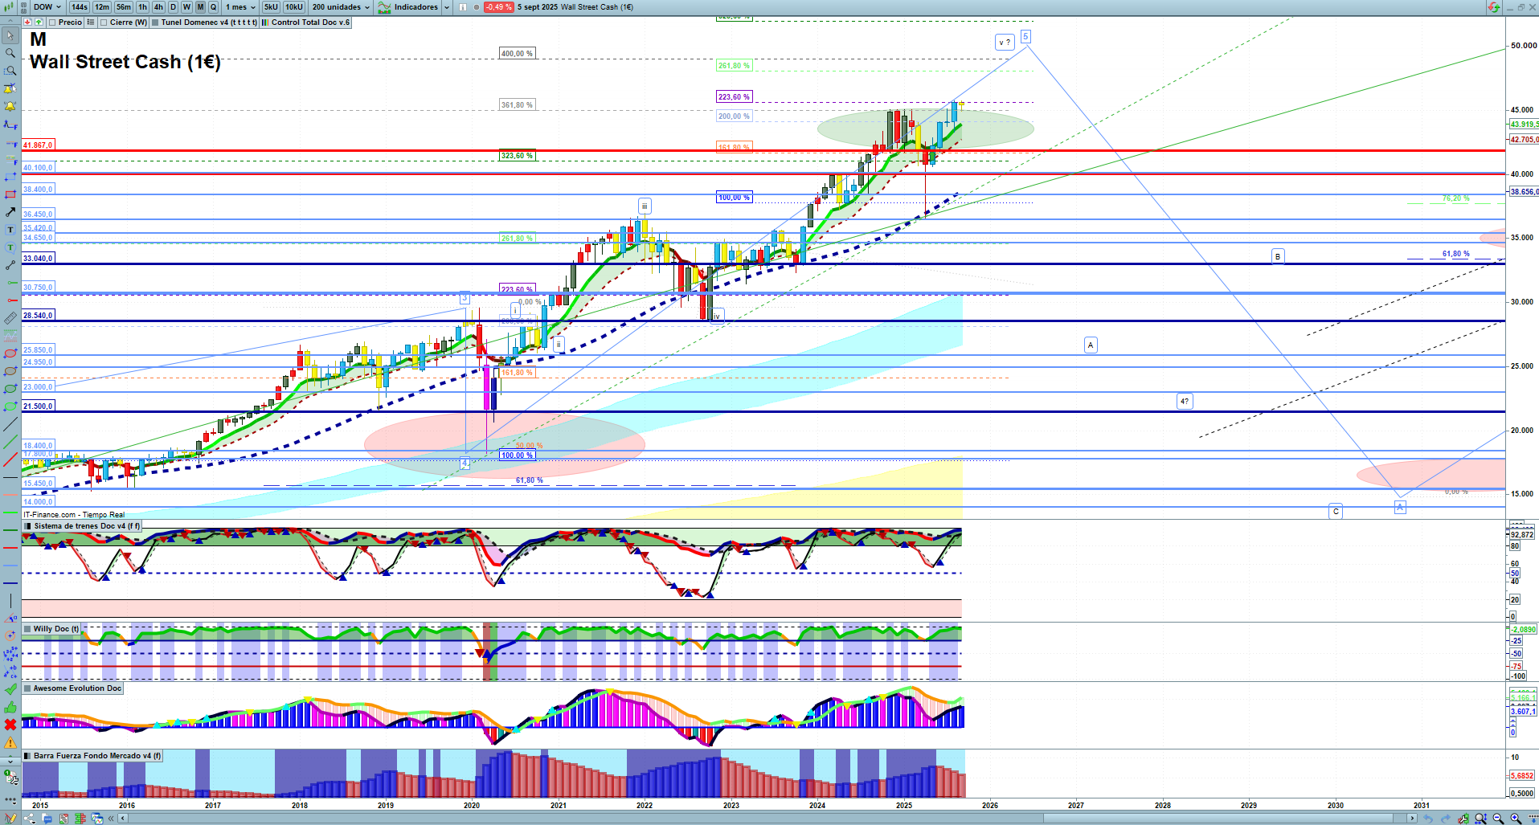
Task: Select the blue rectangle drawing tool
Action: 10,177
